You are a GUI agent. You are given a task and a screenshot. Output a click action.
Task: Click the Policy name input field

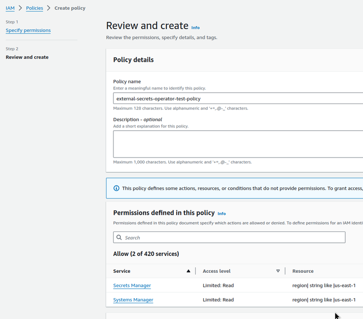point(238,98)
